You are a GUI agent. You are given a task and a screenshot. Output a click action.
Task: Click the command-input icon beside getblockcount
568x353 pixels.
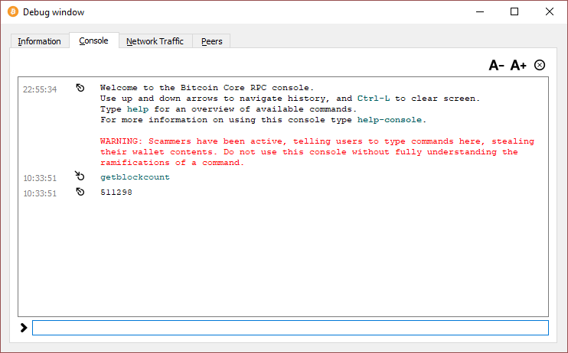(x=80, y=176)
